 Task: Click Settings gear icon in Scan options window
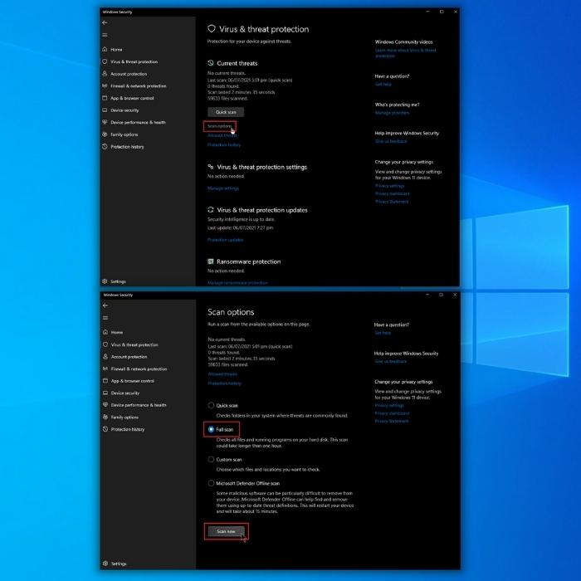(105, 564)
